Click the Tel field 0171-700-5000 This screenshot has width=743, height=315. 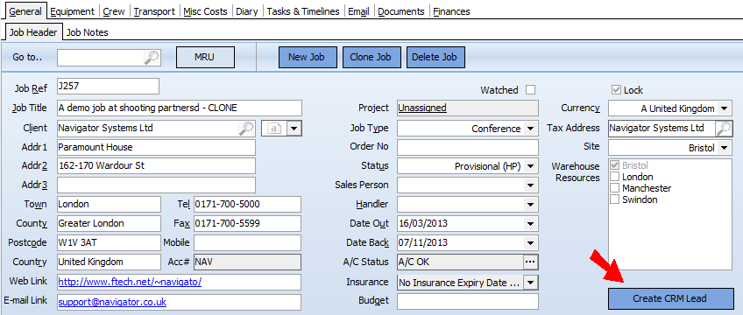[247, 205]
